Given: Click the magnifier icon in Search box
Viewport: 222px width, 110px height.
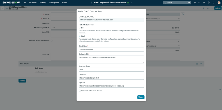Looking at the screenshot, I should point(165,3).
